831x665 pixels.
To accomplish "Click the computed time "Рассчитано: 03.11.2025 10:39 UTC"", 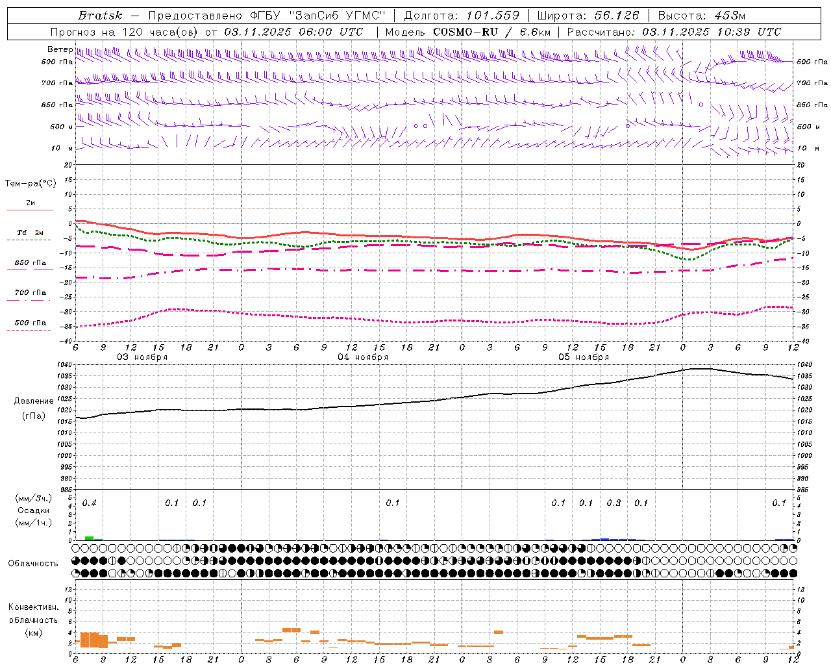I will click(674, 32).
